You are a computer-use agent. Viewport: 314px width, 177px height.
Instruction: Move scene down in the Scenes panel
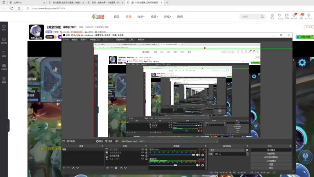(x=78, y=168)
